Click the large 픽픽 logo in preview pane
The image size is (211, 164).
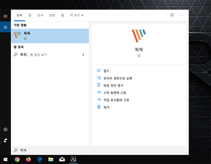coord(139,36)
